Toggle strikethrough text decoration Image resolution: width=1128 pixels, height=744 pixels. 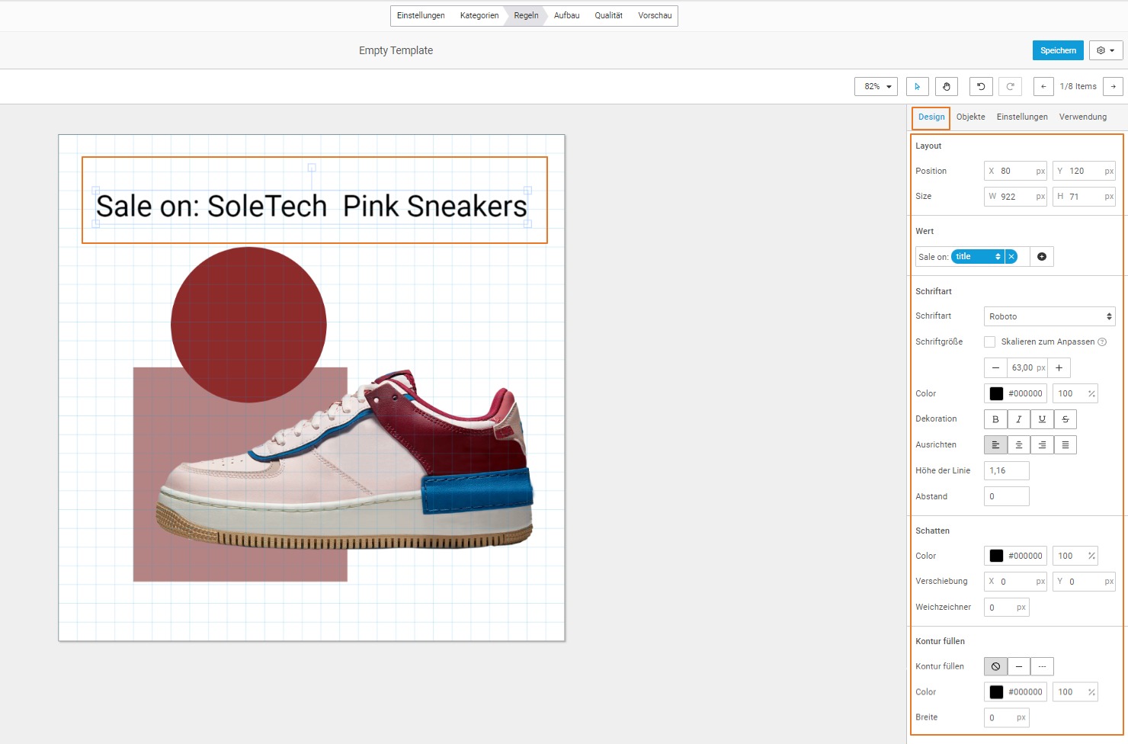1066,419
